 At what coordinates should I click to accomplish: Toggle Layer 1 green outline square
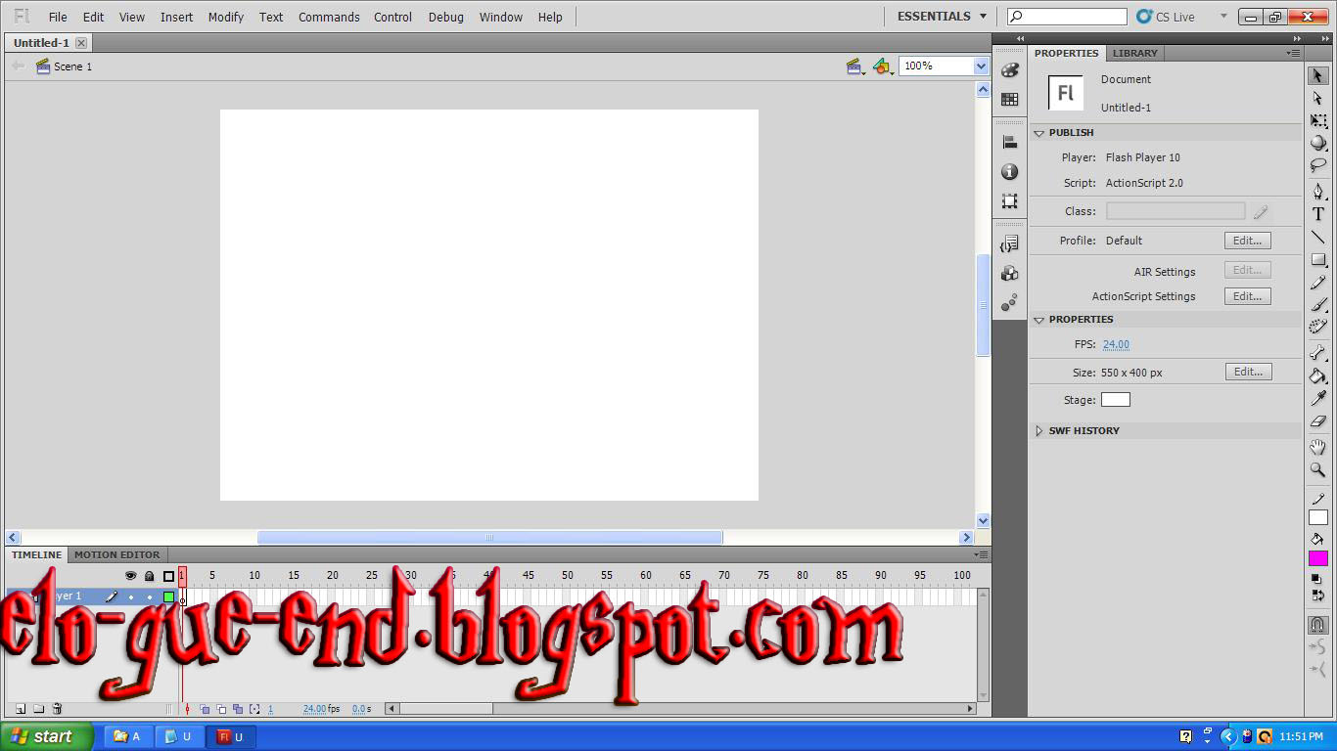(168, 596)
